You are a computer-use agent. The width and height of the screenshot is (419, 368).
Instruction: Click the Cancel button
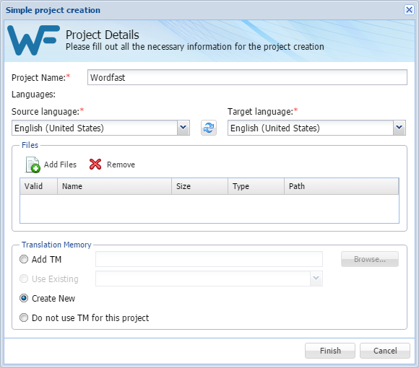[385, 351]
